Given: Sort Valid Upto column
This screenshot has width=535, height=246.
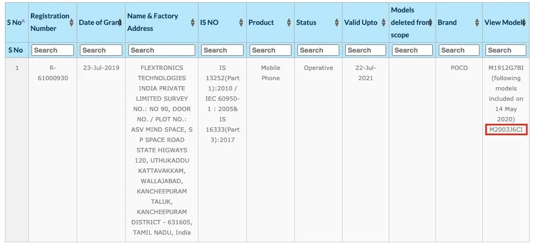Looking at the screenshot, I should (x=384, y=23).
